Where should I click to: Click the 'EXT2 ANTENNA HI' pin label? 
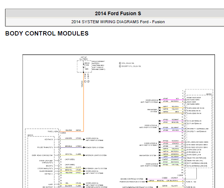point(195,121)
